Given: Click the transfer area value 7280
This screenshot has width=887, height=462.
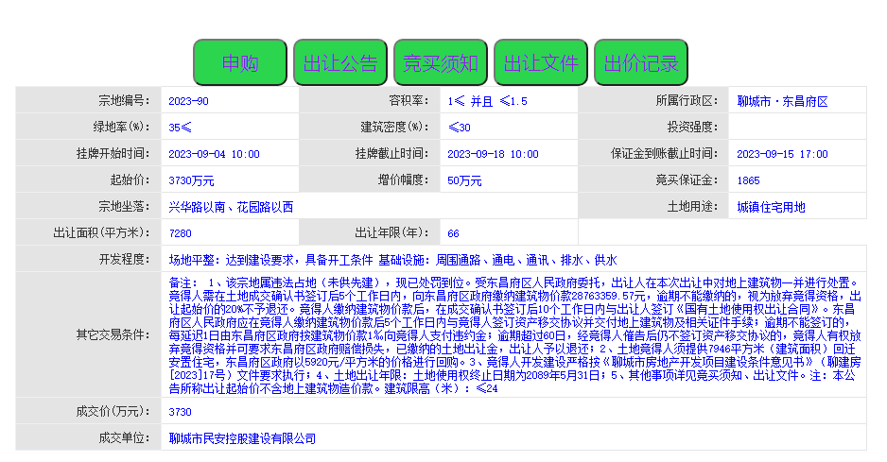Looking at the screenshot, I should click(180, 233).
